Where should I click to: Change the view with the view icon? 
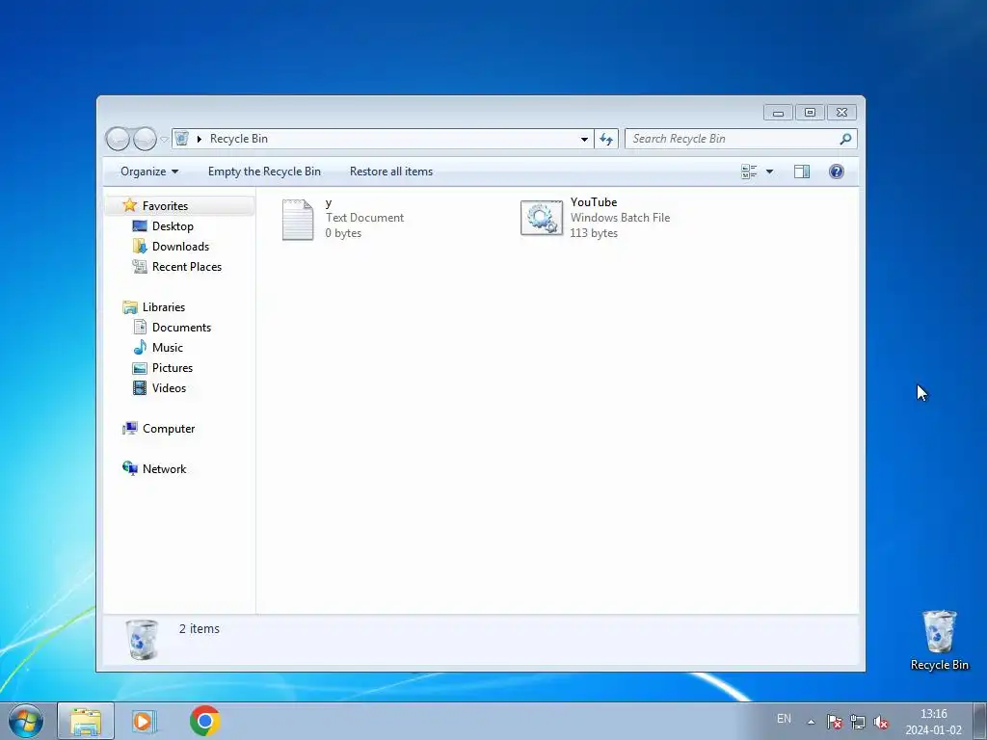(x=749, y=172)
